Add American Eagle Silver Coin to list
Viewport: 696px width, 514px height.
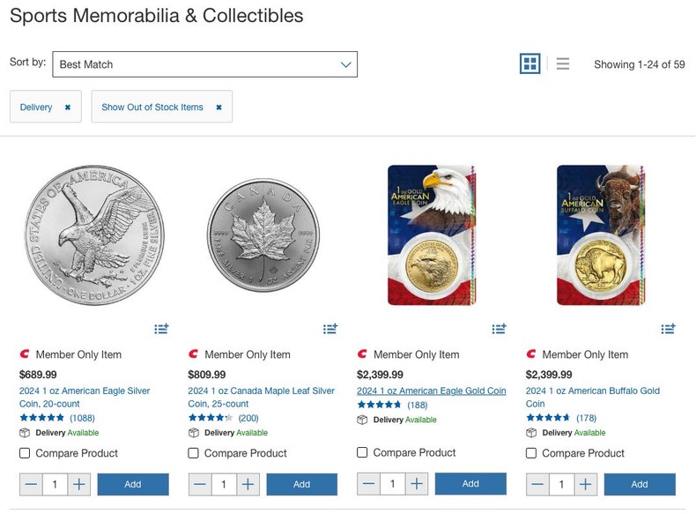[x=161, y=329]
